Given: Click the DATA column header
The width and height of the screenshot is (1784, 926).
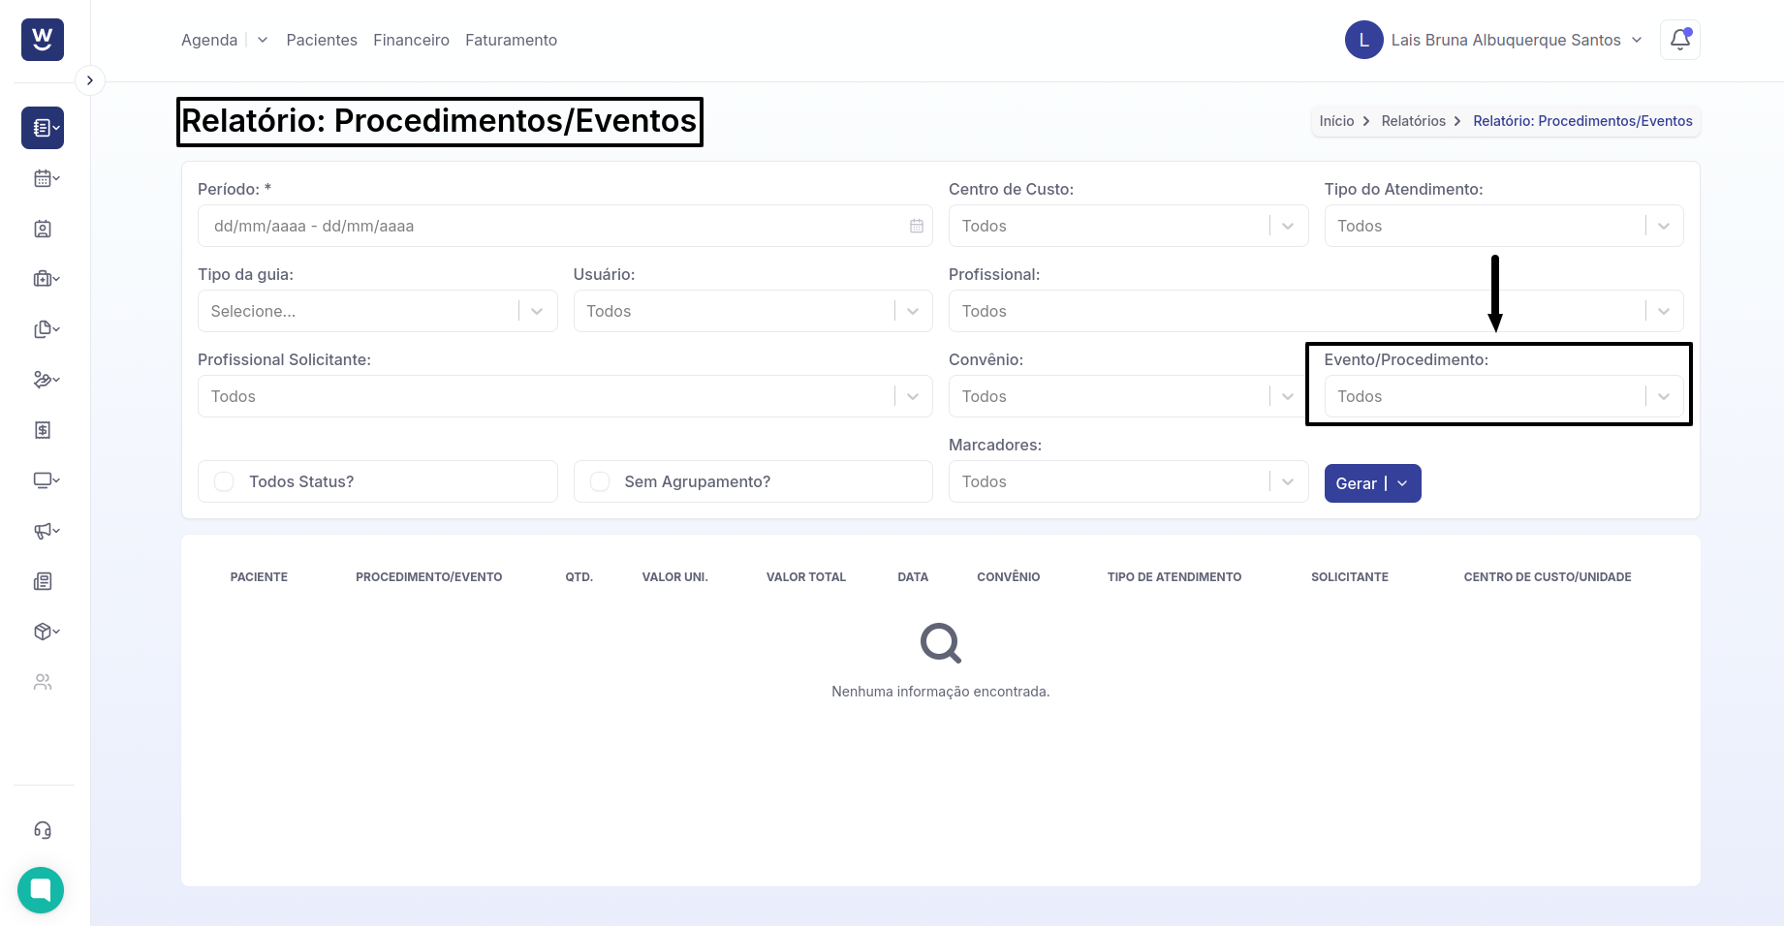Looking at the screenshot, I should (913, 577).
